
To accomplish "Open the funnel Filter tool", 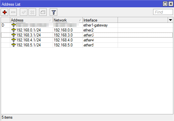I will 53,12.
